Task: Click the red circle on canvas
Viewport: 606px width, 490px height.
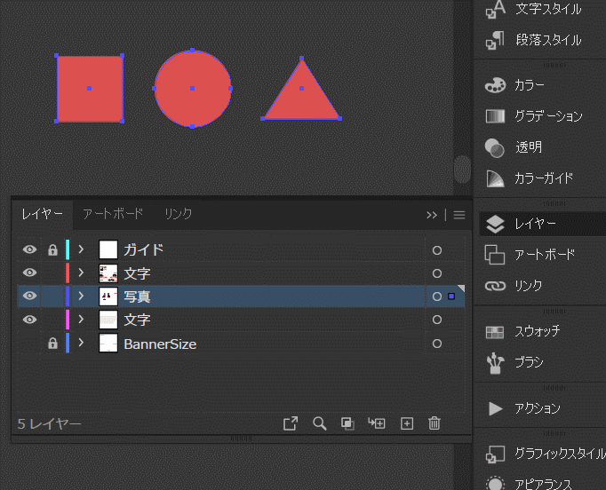Action: point(193,89)
